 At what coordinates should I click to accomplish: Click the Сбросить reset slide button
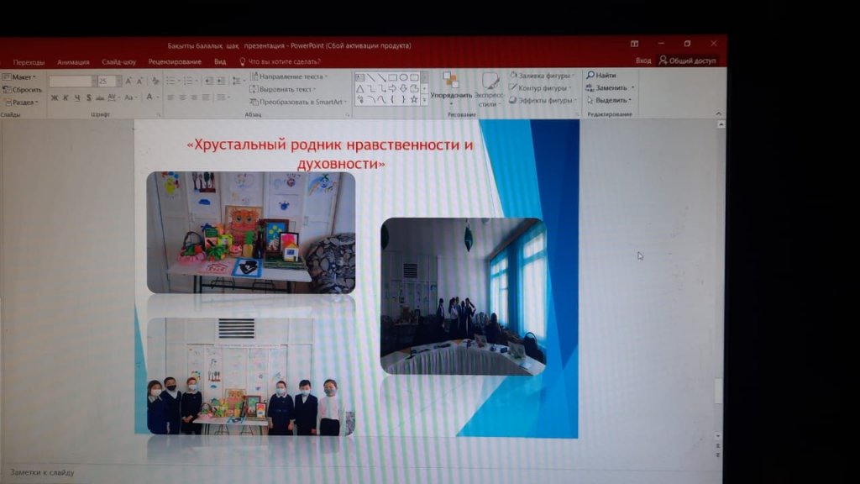tap(23, 89)
